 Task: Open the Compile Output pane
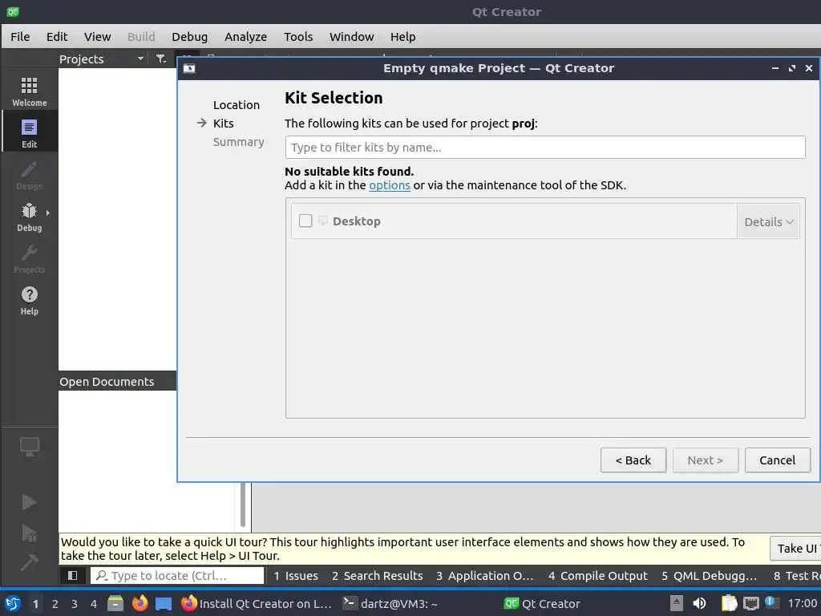(598, 576)
